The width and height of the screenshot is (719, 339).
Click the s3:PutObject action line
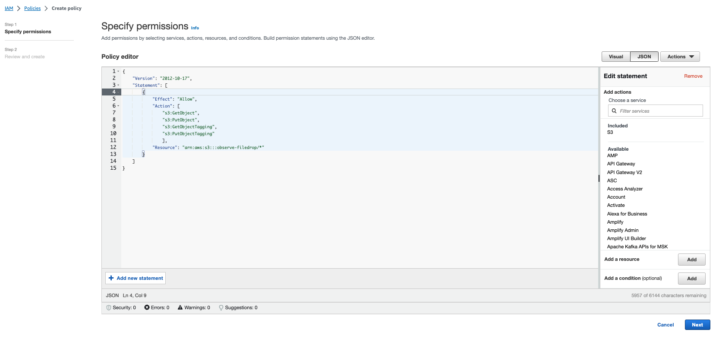(x=181, y=120)
